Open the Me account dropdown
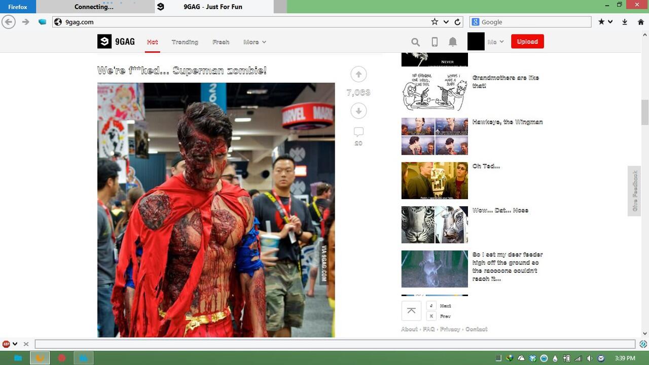The width and height of the screenshot is (649, 365). click(x=495, y=42)
